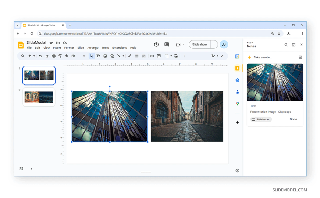The height and width of the screenshot is (198, 320).
Task: Share the presentation with people
Action: click(224, 44)
